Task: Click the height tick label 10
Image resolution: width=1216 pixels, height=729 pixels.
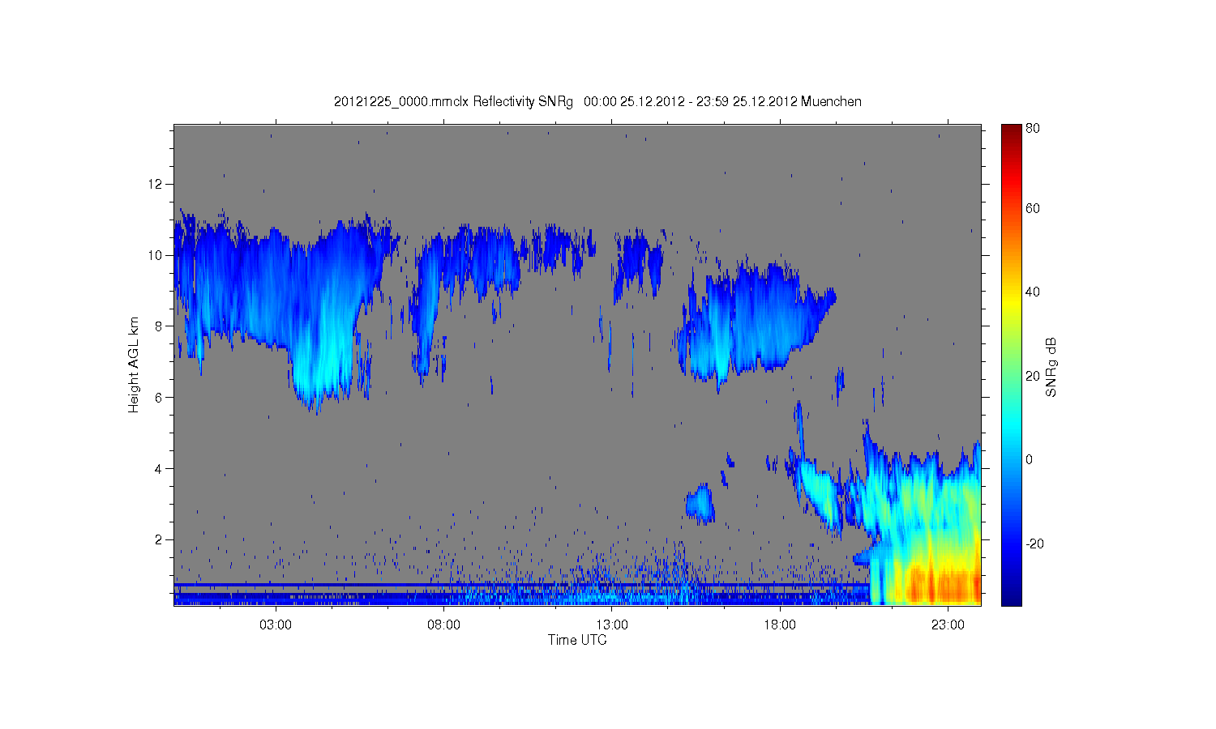Action: [156, 255]
